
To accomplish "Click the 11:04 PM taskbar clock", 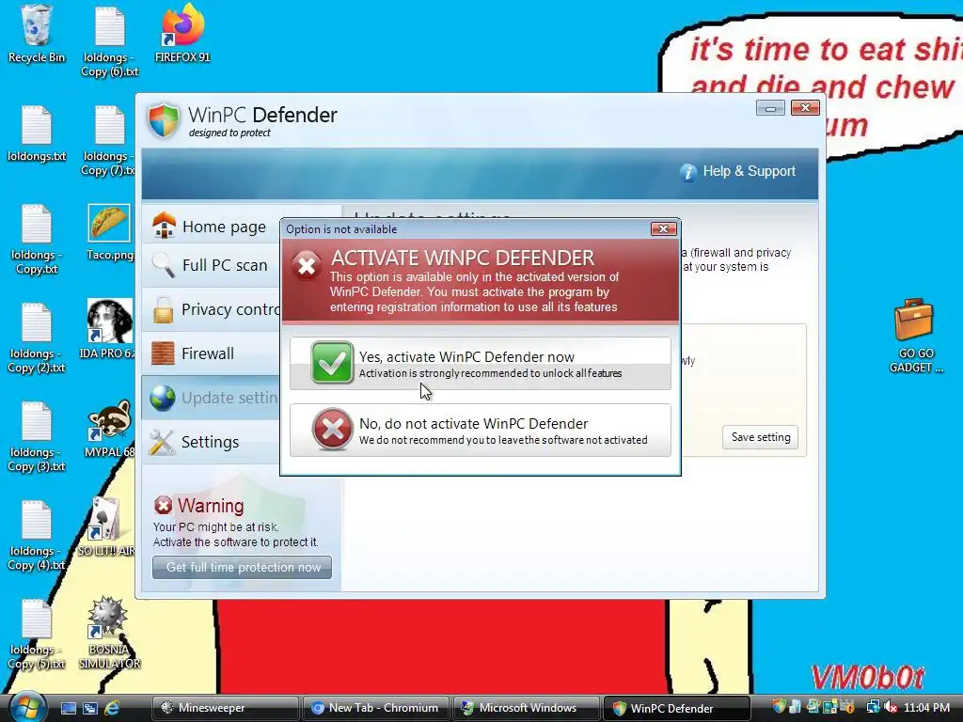I will pos(927,708).
